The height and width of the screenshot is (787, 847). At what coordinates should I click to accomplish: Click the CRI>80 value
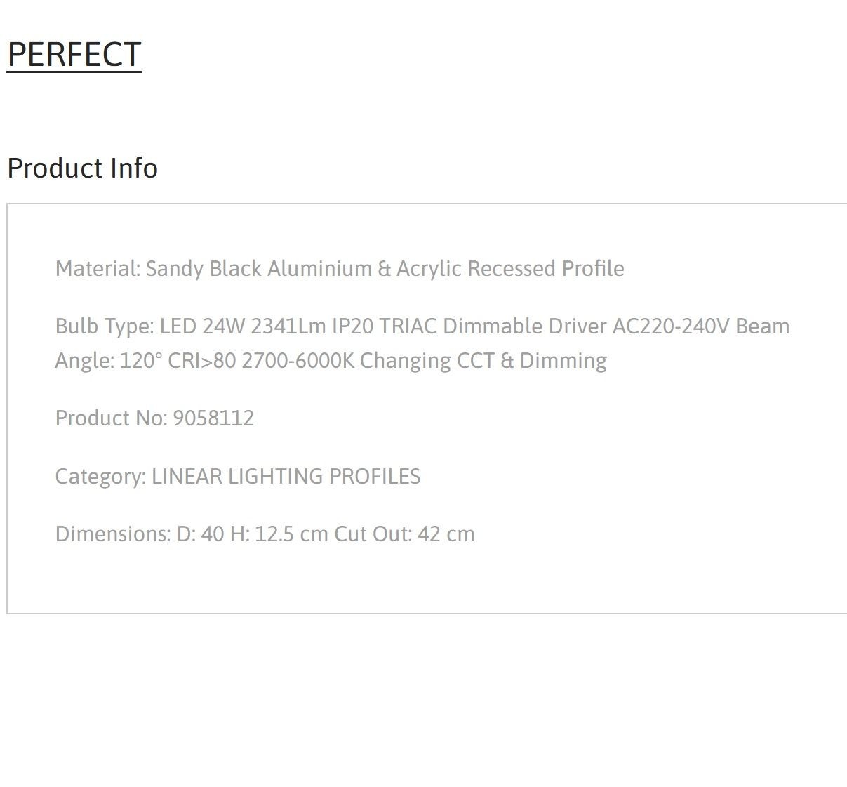[201, 361]
